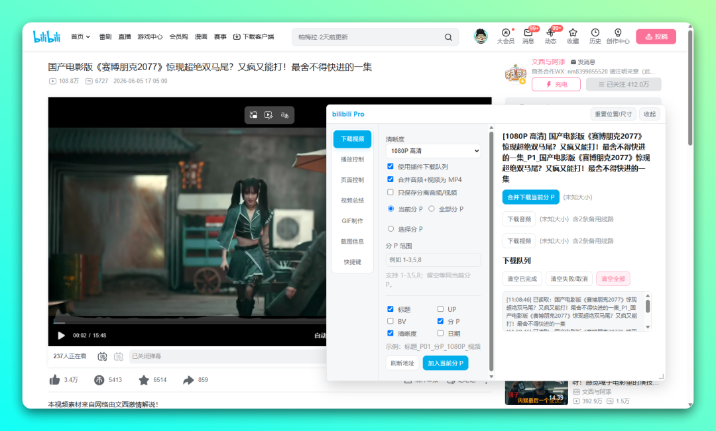Favorite the video with star icon
The image size is (716, 431).
pos(144,379)
